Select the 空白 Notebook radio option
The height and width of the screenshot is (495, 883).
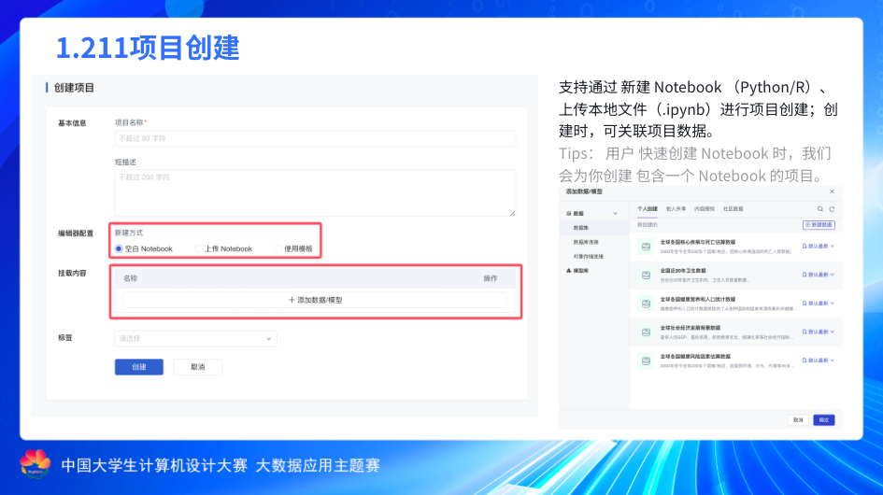pos(119,248)
